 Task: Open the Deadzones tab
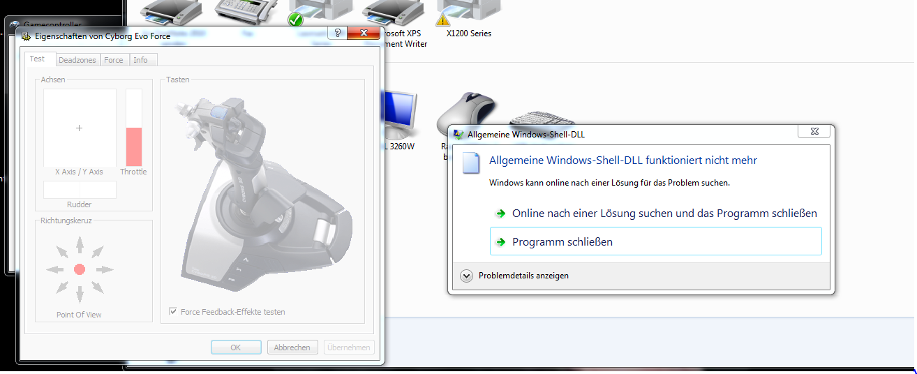[77, 60]
